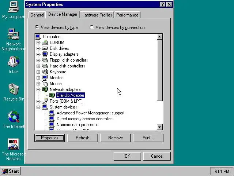Expand the Monitor branch
The image size is (234, 176).
pos(38,78)
